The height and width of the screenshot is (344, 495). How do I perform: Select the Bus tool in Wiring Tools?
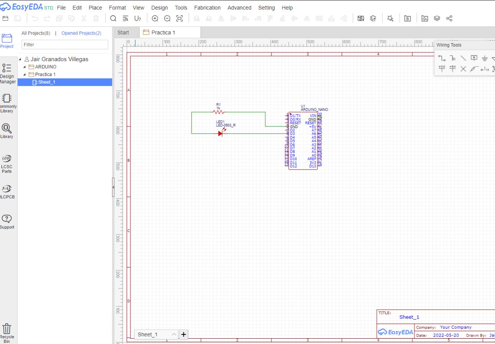click(453, 58)
